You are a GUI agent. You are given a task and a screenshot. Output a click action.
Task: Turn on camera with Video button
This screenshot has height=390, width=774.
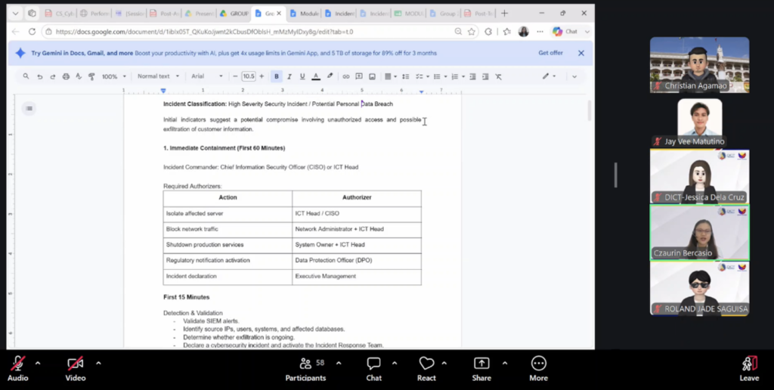click(x=76, y=369)
